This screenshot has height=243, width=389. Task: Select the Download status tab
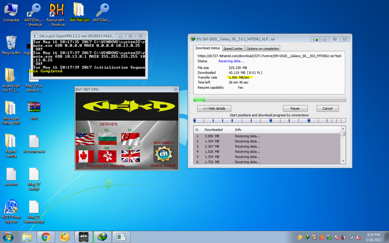tap(207, 48)
